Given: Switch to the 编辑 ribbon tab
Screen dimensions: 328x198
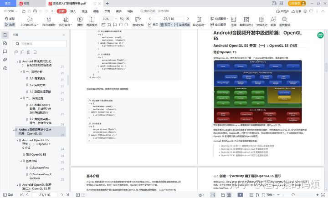Looking at the screenshot, I should coord(96,11).
